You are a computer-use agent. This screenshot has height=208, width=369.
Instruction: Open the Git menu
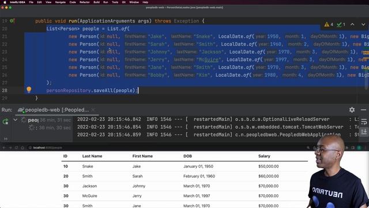tap(123, 2)
